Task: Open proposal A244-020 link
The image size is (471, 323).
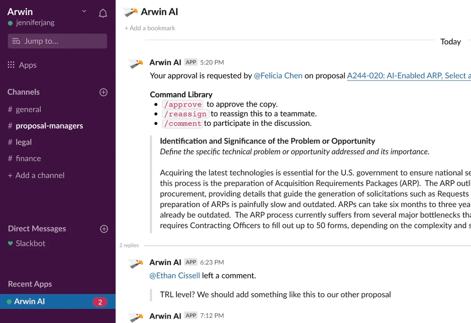Action: click(x=409, y=76)
